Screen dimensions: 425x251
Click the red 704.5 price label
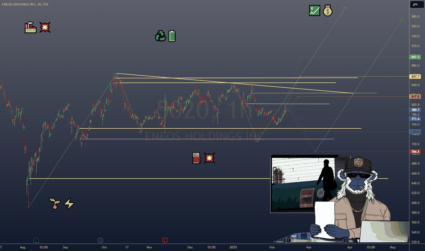[x=415, y=152]
